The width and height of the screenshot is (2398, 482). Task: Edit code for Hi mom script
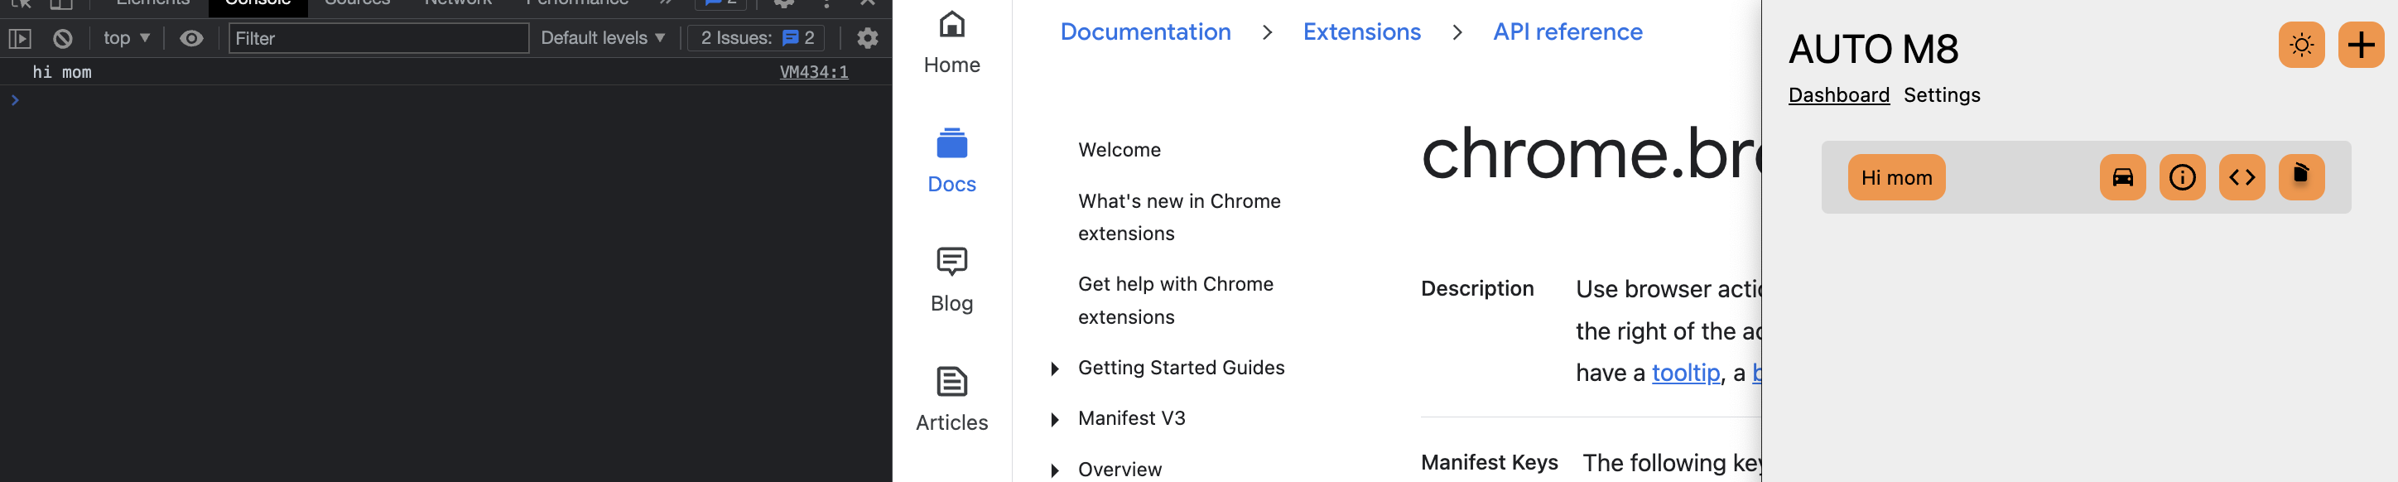[2242, 178]
